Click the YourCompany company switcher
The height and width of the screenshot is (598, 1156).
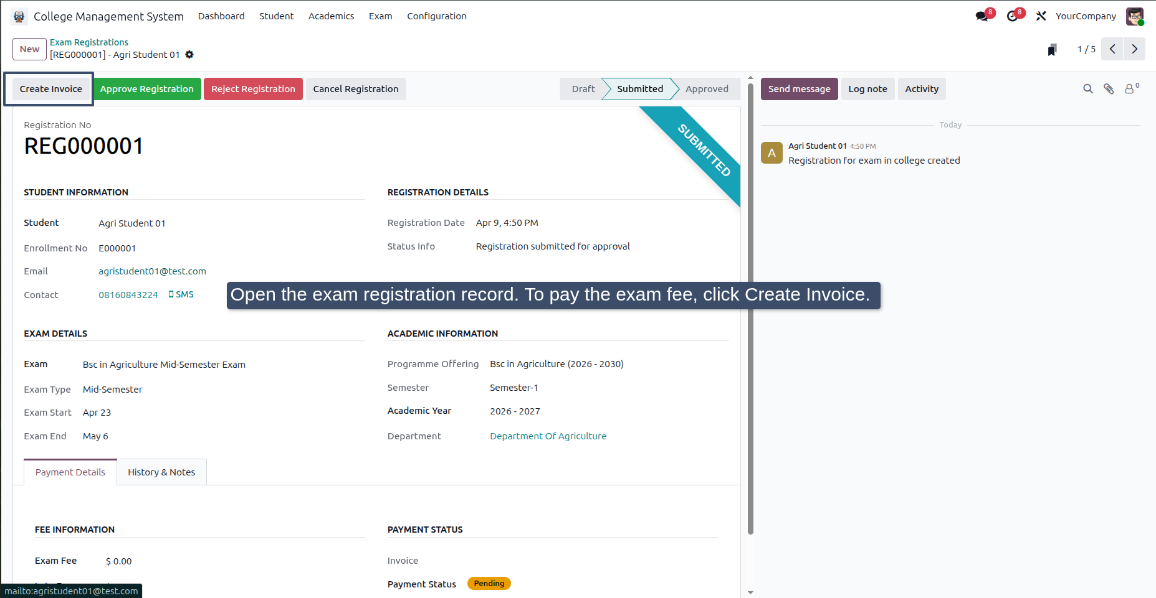1086,16
